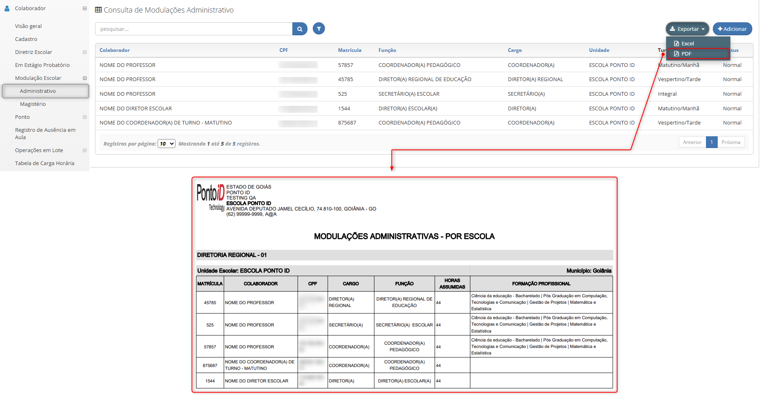Click the table grid icon beside page title
The width and height of the screenshot is (762, 395).
click(98, 10)
